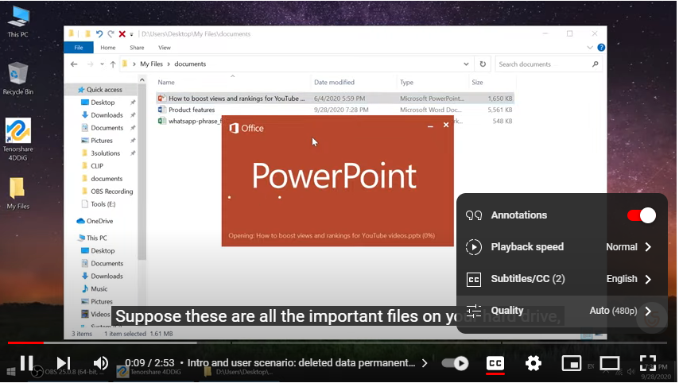Open Videos under This PC
The height and width of the screenshot is (383, 679).
click(x=100, y=314)
